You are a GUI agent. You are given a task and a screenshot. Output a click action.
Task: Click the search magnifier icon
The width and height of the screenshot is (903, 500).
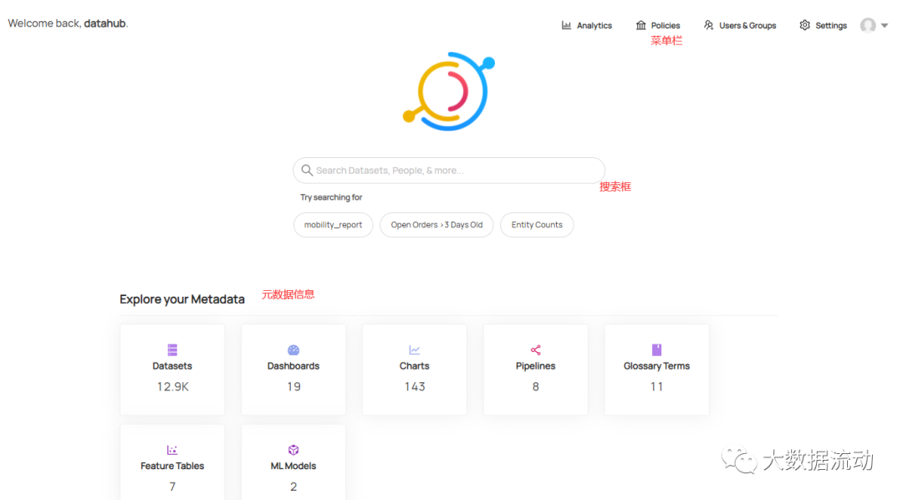tap(307, 171)
